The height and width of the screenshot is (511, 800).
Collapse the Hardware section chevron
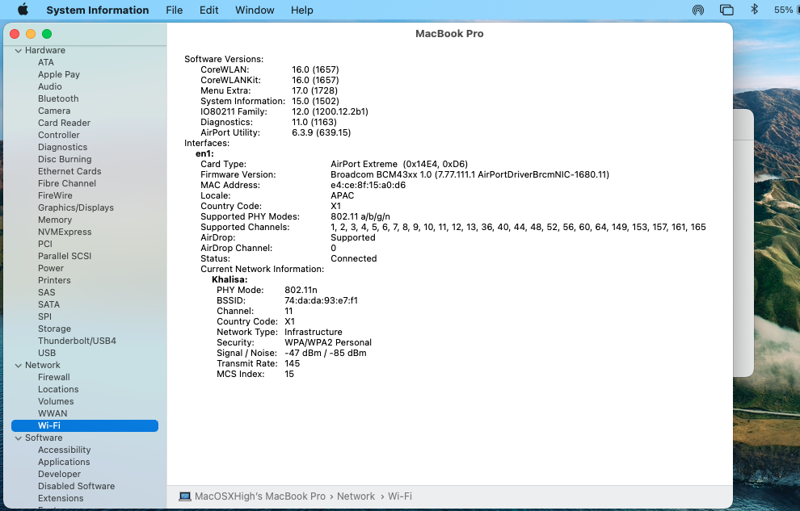(x=19, y=50)
